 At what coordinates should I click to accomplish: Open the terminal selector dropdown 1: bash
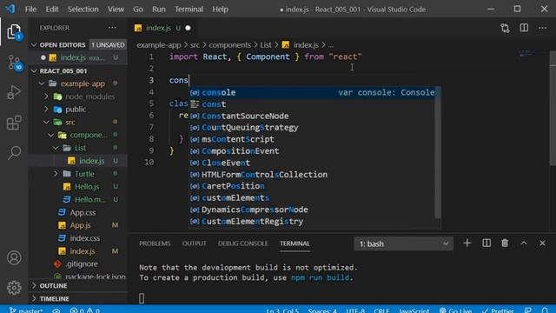403,243
